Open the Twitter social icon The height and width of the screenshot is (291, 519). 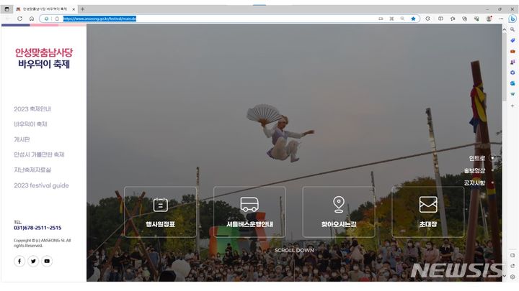33,261
